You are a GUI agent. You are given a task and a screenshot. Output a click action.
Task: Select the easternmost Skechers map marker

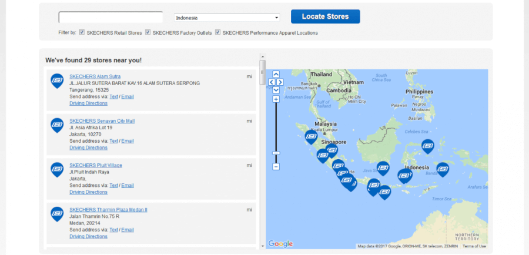click(x=443, y=169)
